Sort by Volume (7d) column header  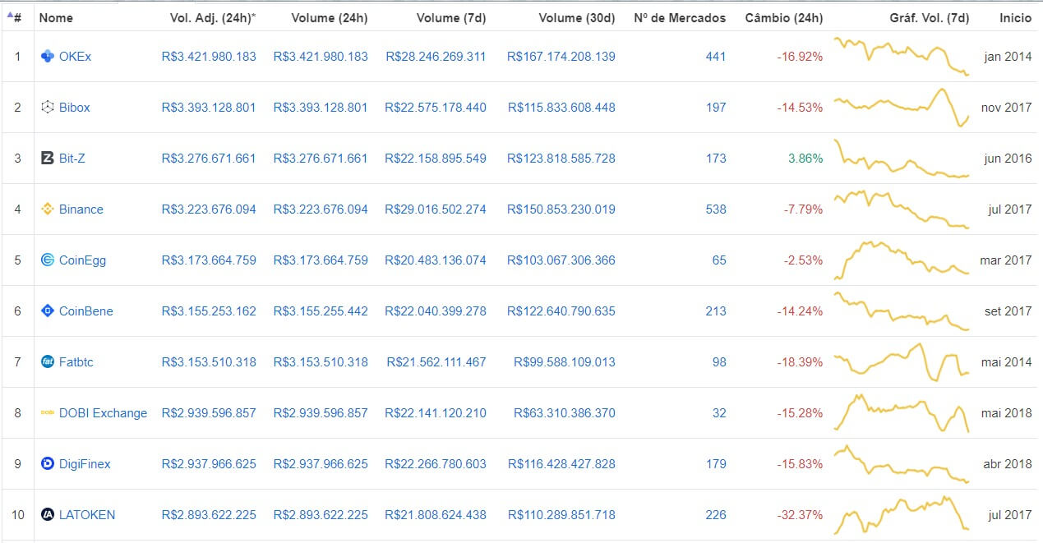pos(451,17)
